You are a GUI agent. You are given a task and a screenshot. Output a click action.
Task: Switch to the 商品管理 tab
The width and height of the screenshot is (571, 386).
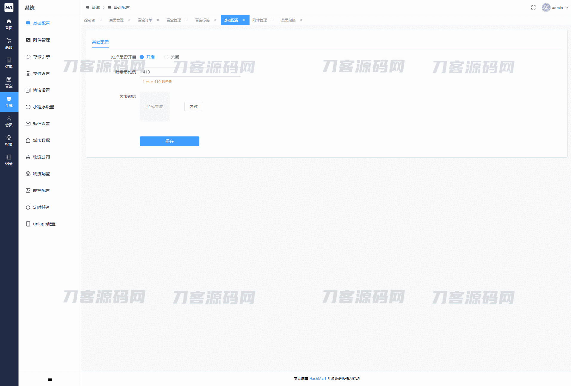click(116, 20)
